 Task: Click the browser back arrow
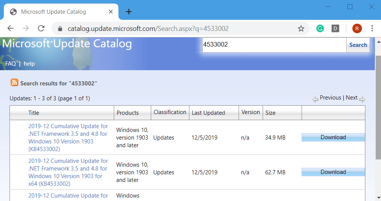10,28
